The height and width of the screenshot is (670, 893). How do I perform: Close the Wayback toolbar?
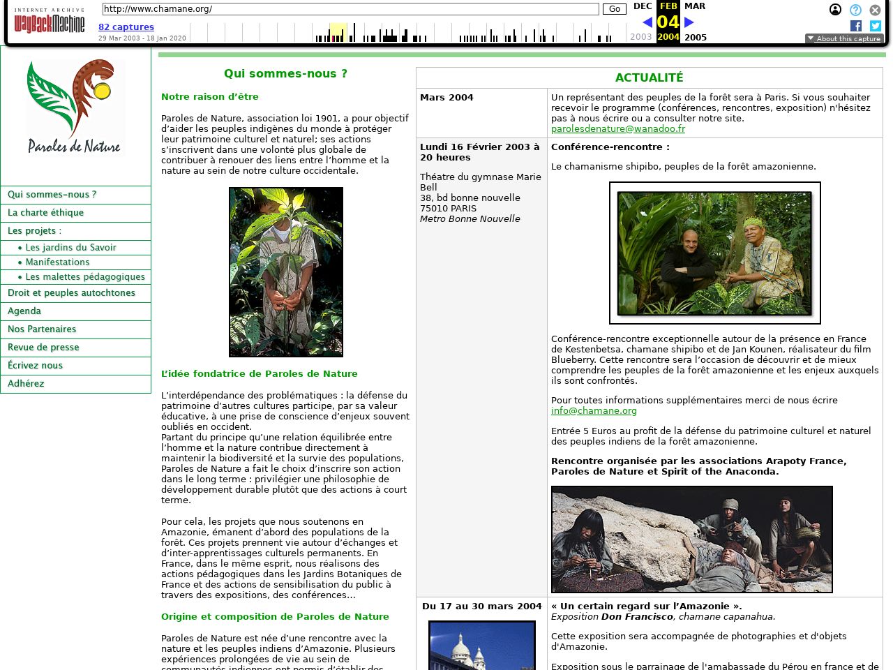click(875, 10)
